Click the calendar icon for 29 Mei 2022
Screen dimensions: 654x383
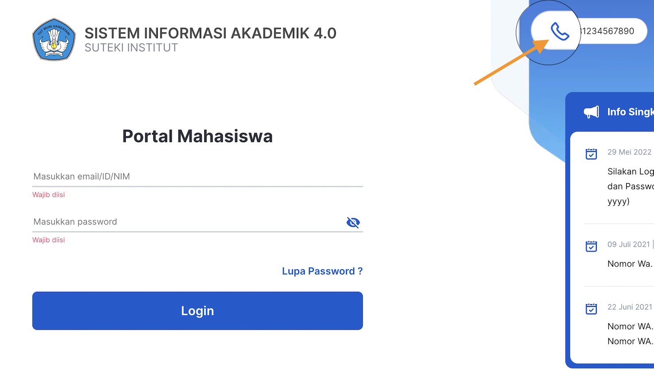pyautogui.click(x=591, y=154)
